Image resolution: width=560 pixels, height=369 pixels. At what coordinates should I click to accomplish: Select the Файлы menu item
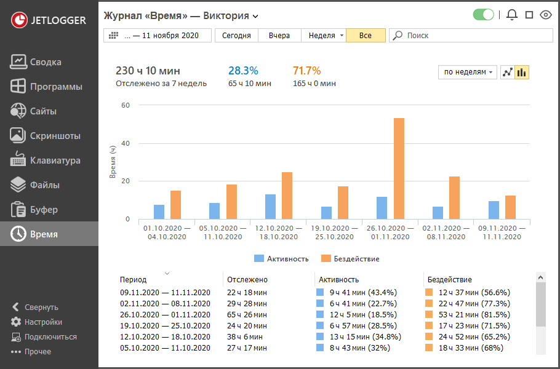coord(44,185)
